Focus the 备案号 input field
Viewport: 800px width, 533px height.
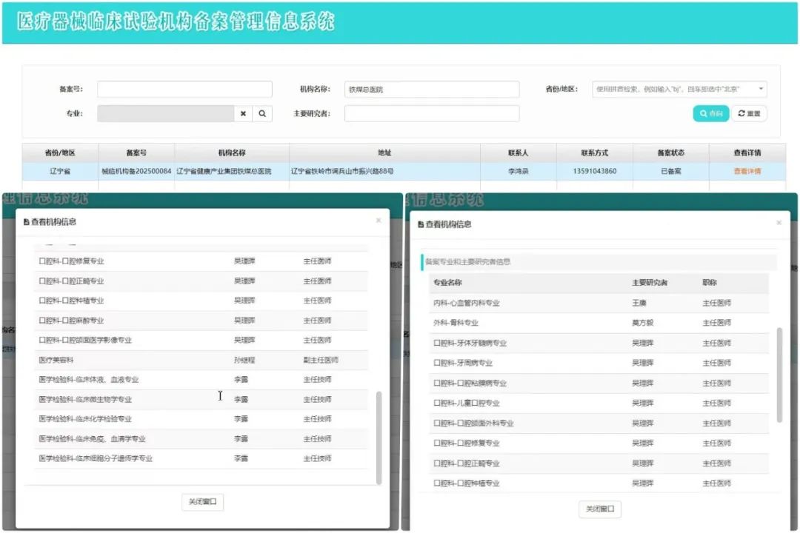click(184, 90)
